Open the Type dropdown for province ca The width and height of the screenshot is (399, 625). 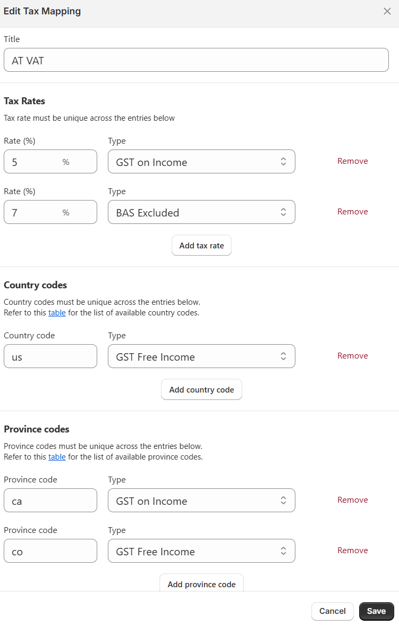(201, 501)
